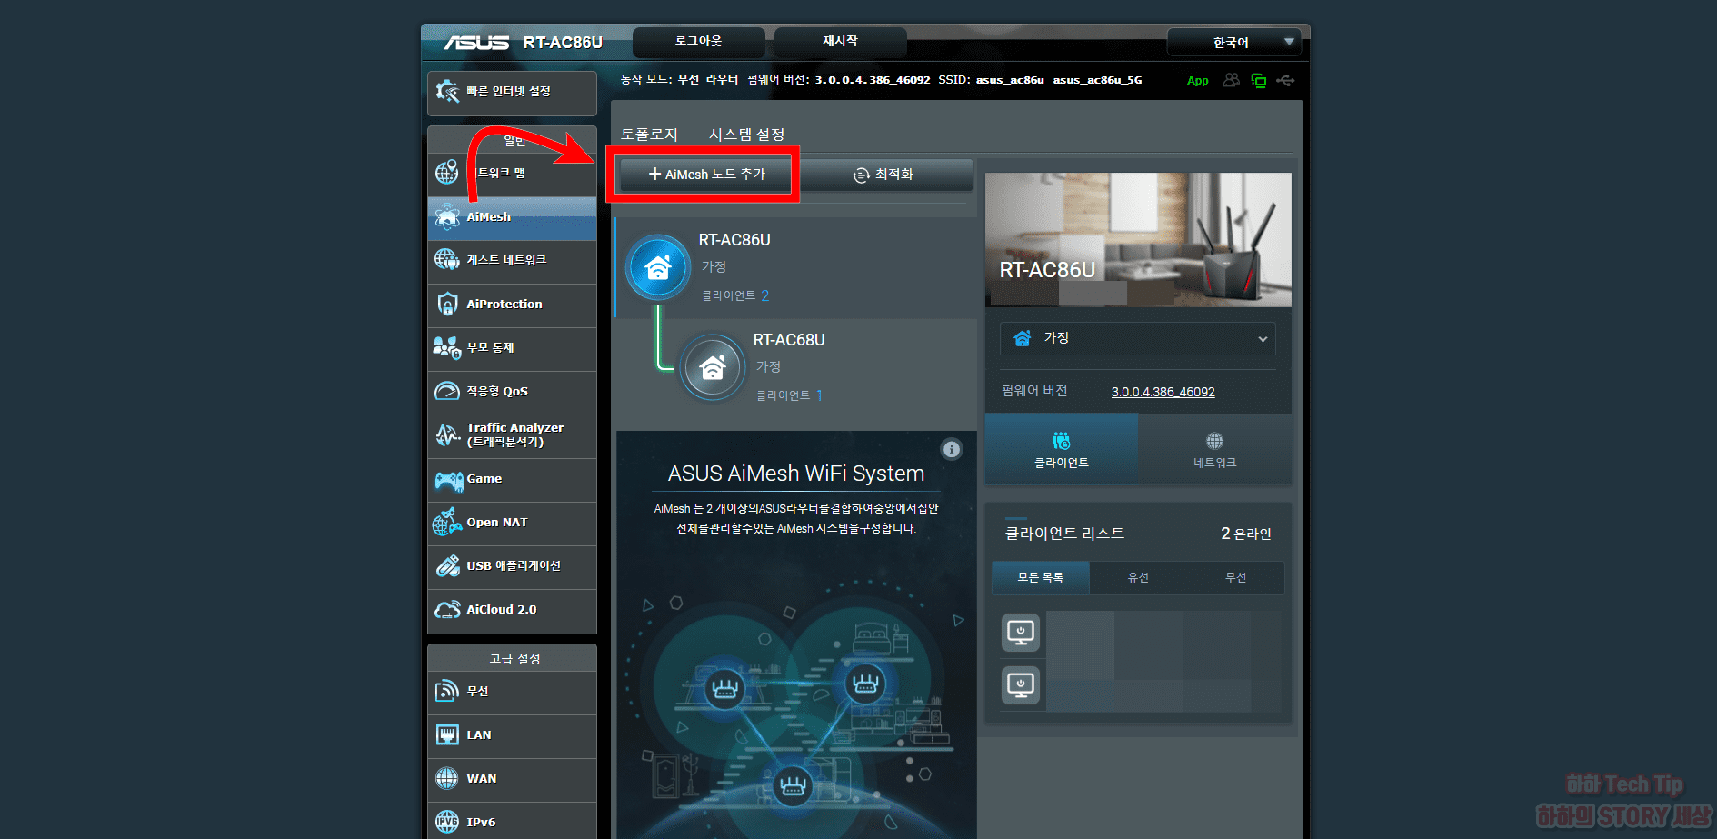This screenshot has height=839, width=1717.
Task: Open AiCloud 2.0 cloud icon
Action: (447, 609)
